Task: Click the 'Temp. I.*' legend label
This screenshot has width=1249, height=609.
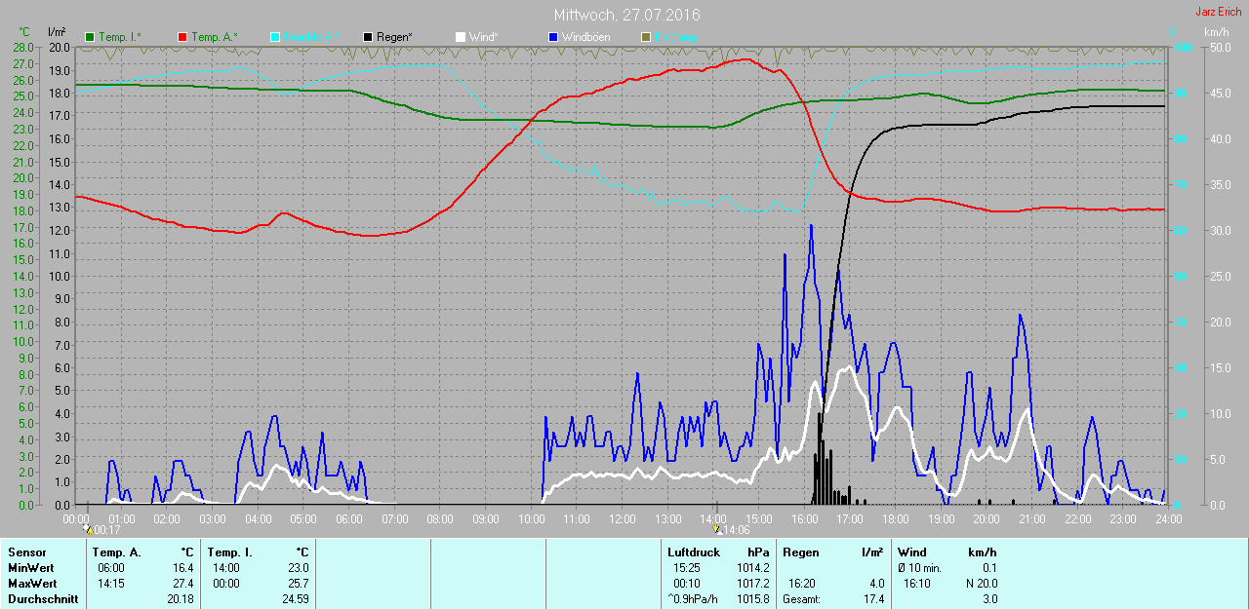Action: 120,37
